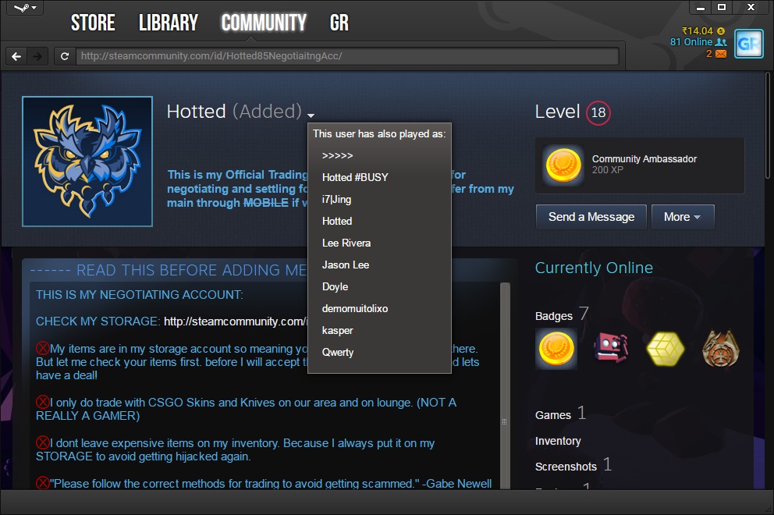
Task: Click the browser forward arrow button
Action: point(37,56)
